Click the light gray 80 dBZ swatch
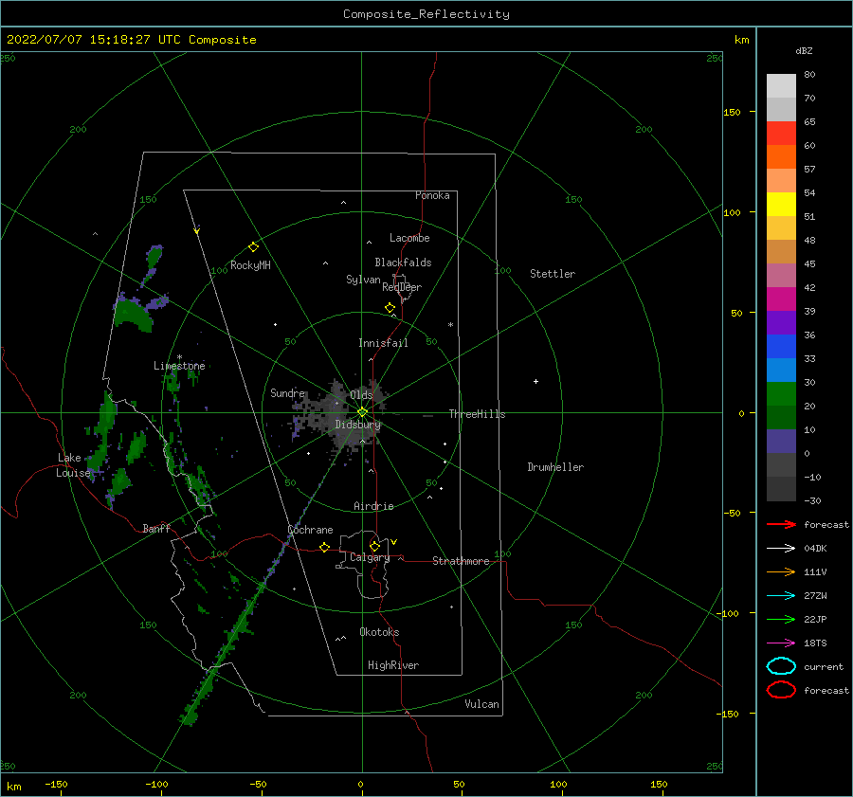This screenshot has height=797, width=853. tap(781, 85)
